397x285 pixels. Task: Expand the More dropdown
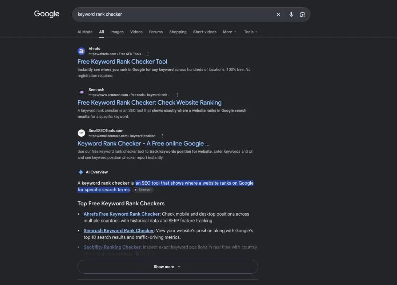coord(230,32)
